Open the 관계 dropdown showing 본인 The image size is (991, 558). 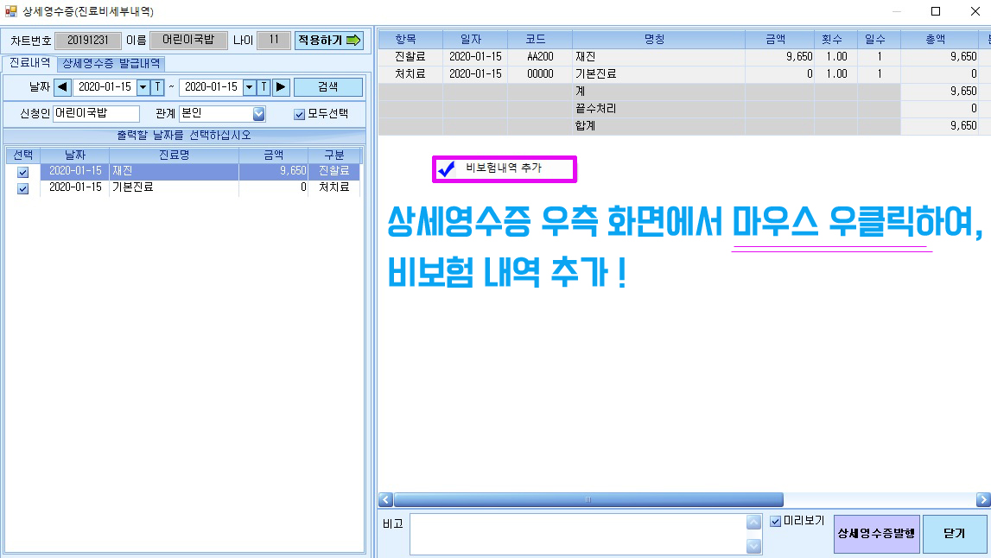258,114
